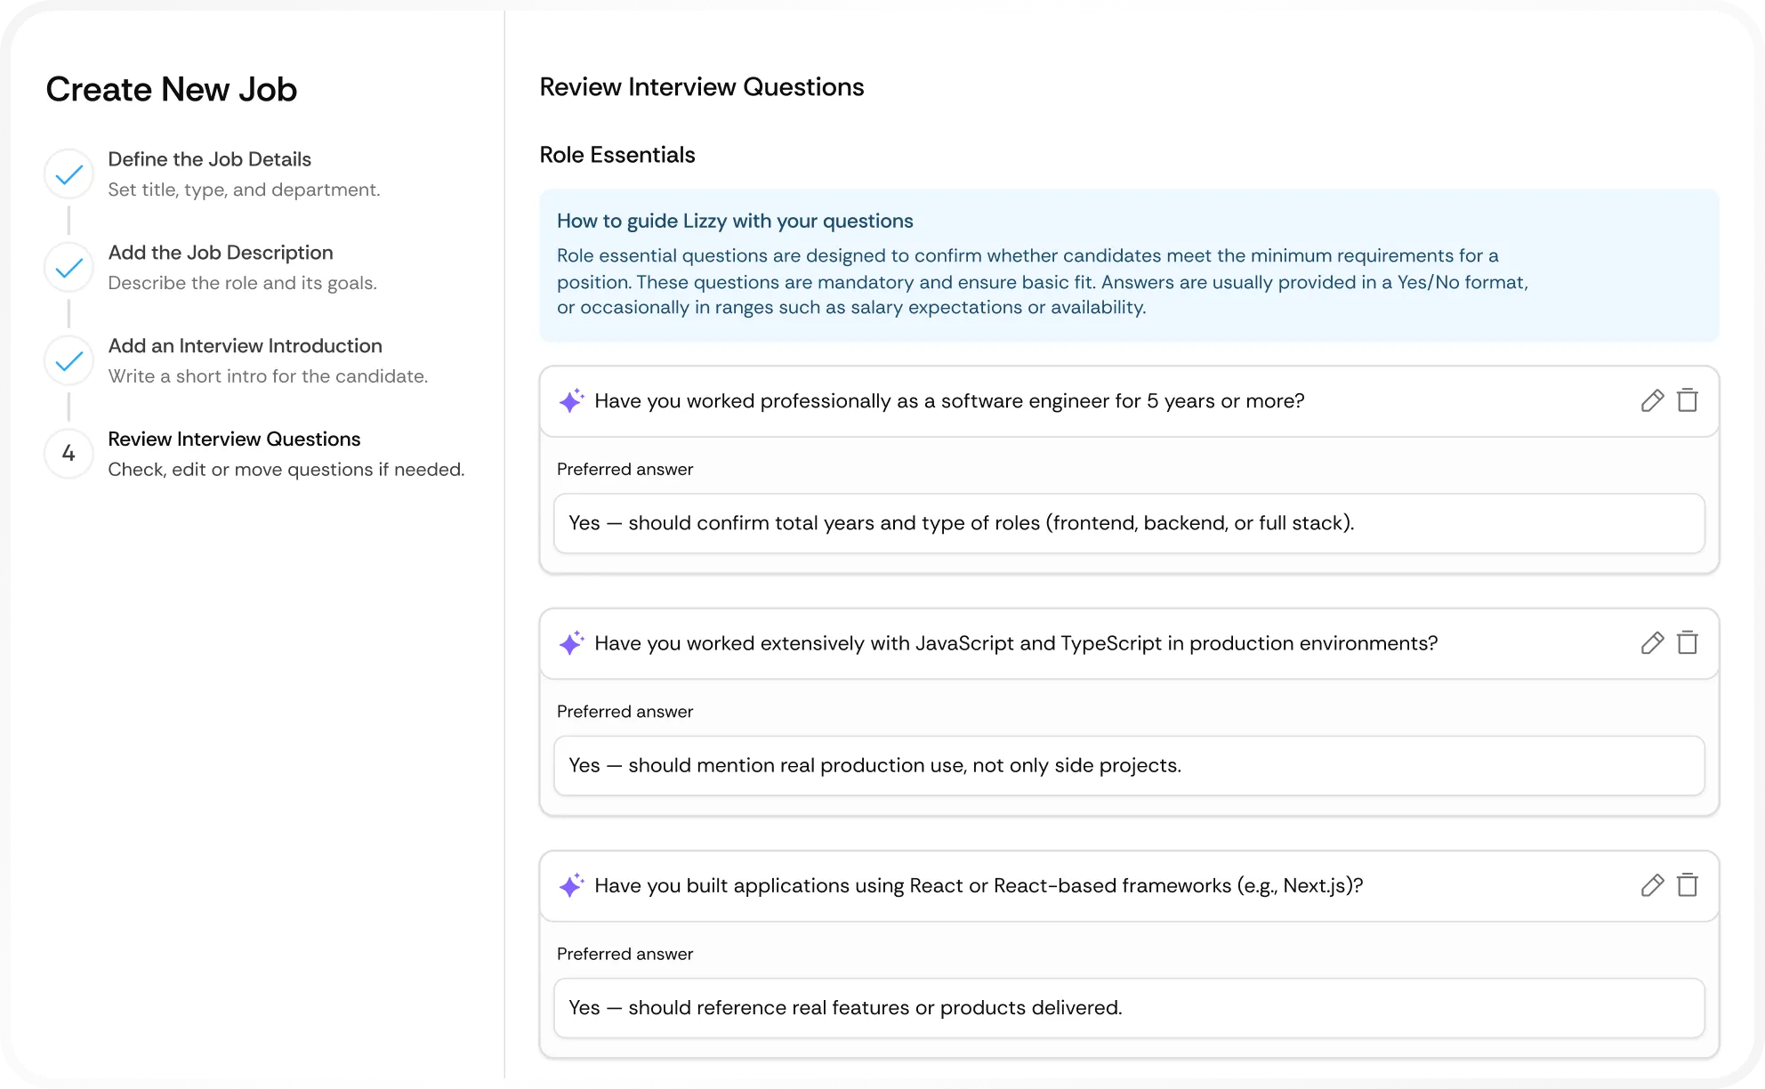
Task: Click the blue Lizzy guidance banner
Action: [x=1128, y=264]
